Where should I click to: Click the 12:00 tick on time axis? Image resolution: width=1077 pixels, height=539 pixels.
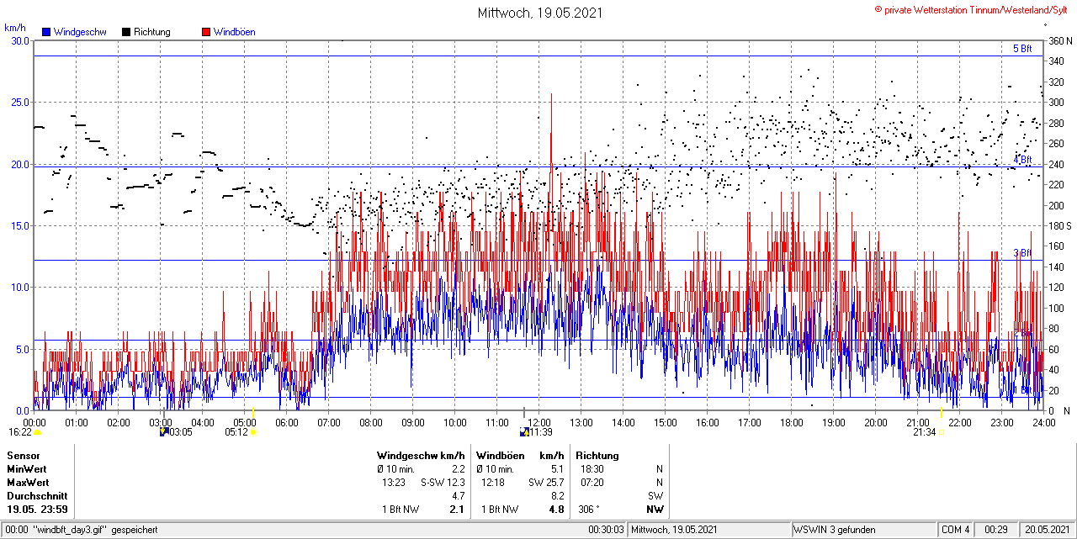539,422
